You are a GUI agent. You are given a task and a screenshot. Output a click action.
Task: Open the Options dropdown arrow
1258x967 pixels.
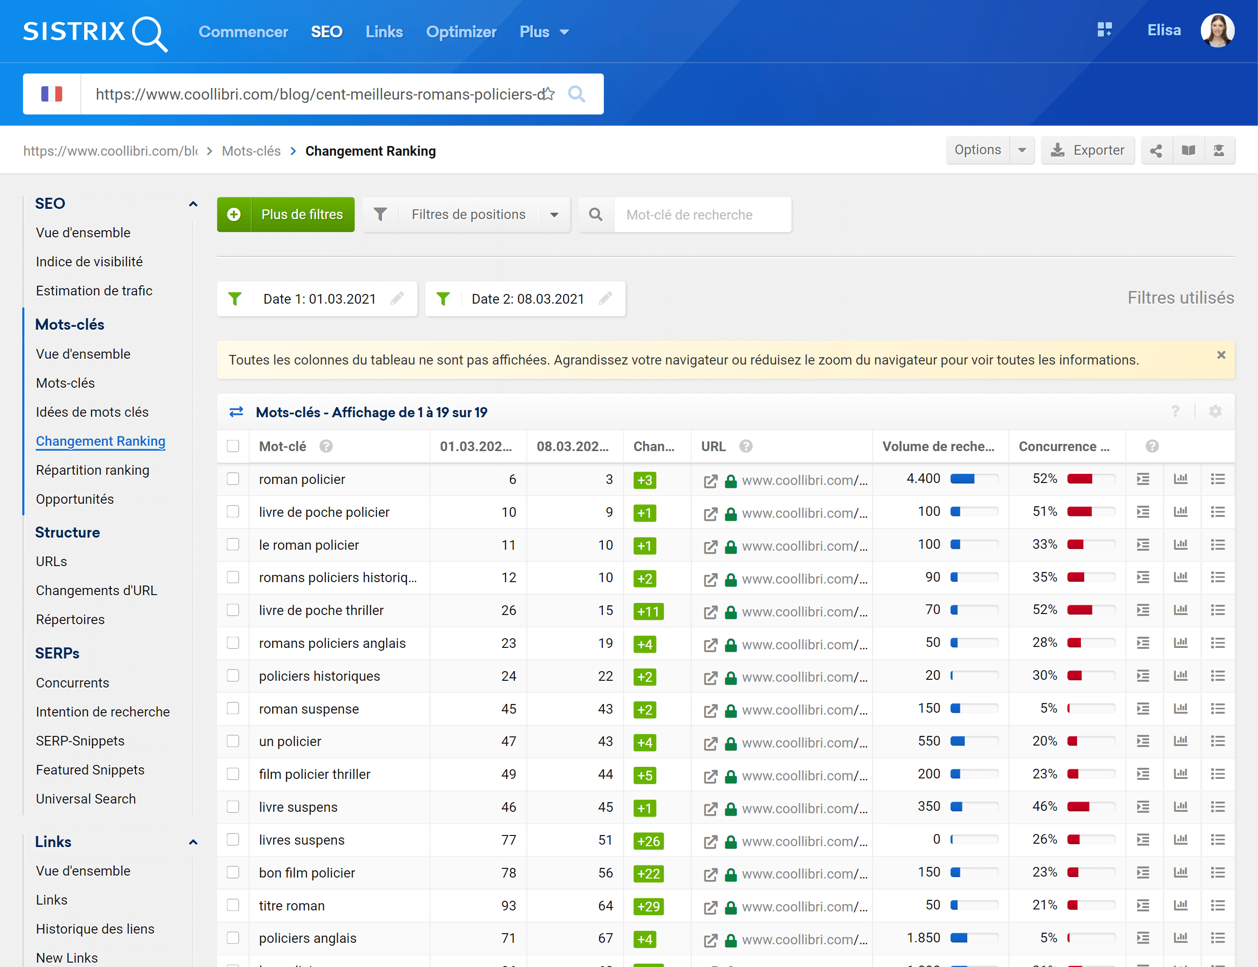[1022, 150]
